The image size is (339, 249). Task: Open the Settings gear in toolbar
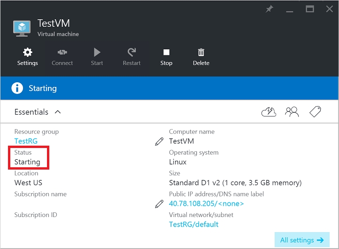tap(27, 56)
